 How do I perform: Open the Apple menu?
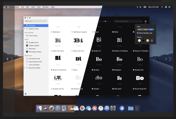[6, 7]
